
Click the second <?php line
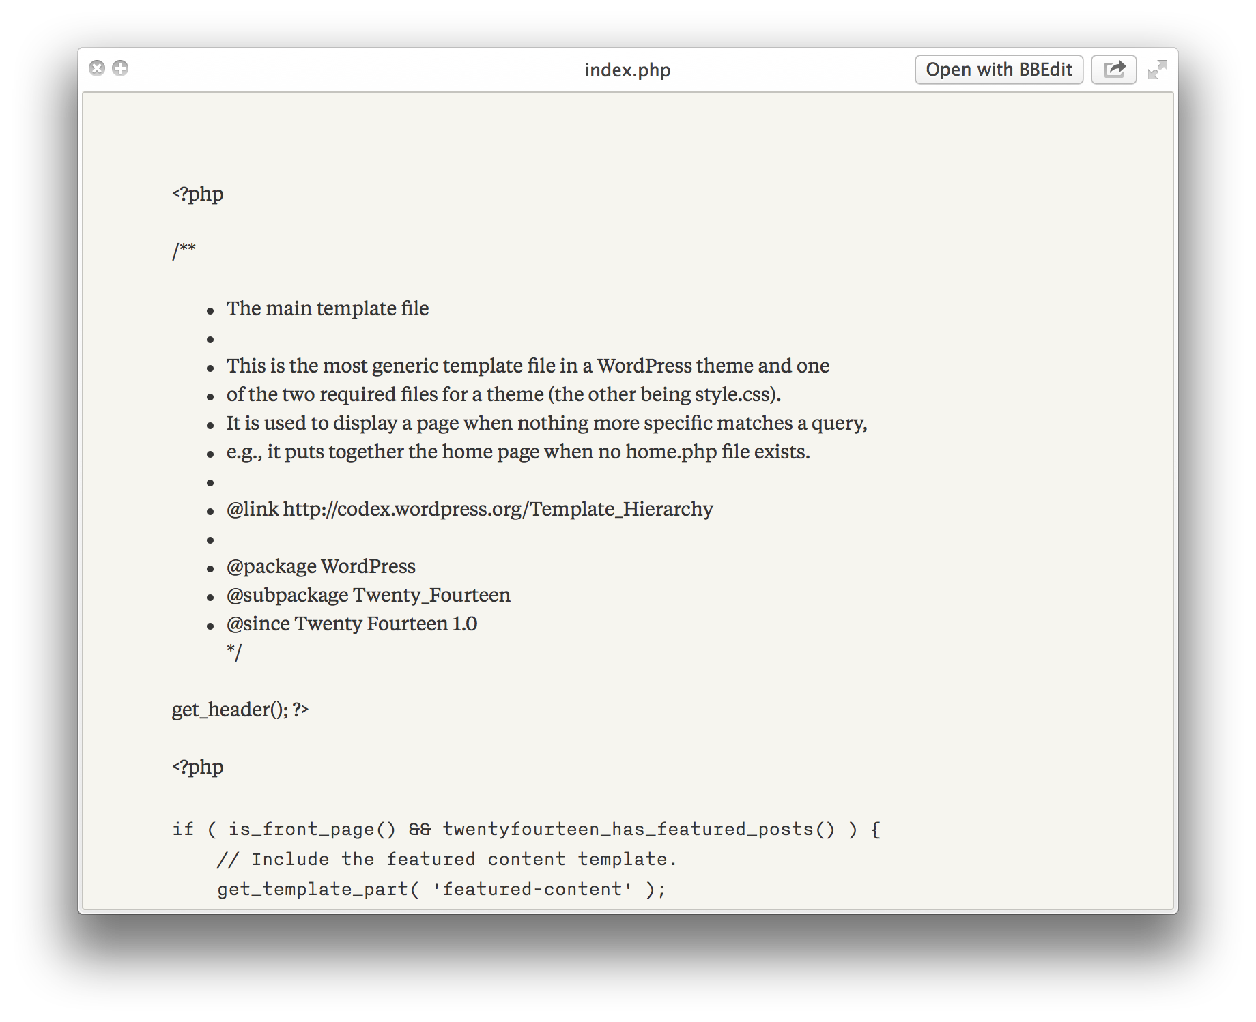(198, 767)
